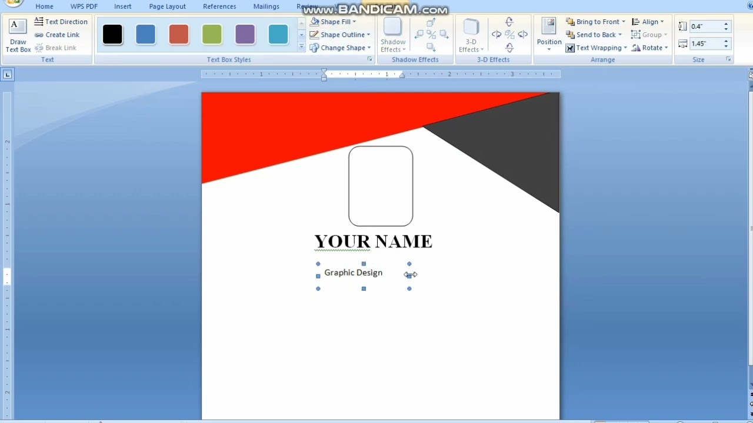The width and height of the screenshot is (753, 423).
Task: Click the right indent marker on the ruler
Action: [x=402, y=75]
